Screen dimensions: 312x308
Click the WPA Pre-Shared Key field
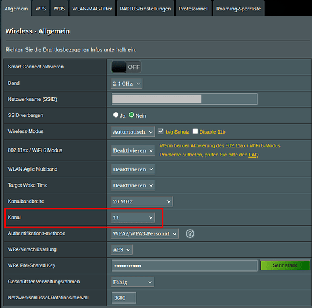(184, 265)
